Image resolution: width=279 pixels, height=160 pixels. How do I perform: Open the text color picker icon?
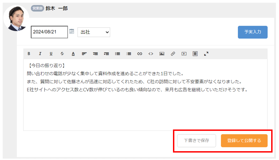[x=73, y=54]
